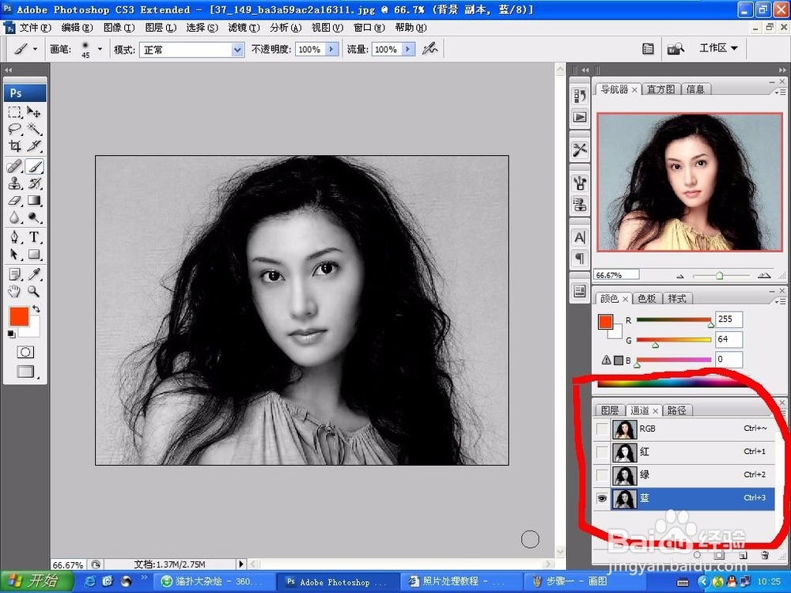Switch to the 直方图 tab
The width and height of the screenshot is (791, 593).
[660, 89]
